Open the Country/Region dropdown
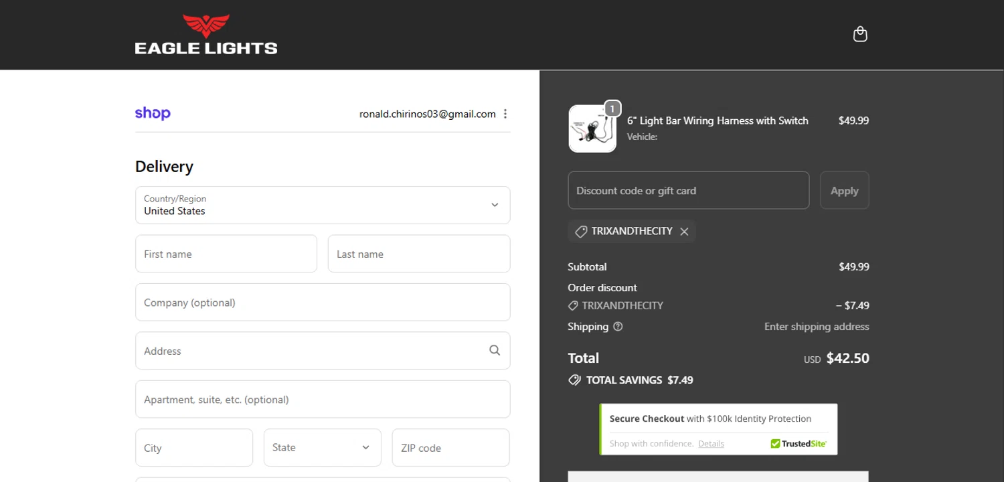 [x=323, y=205]
